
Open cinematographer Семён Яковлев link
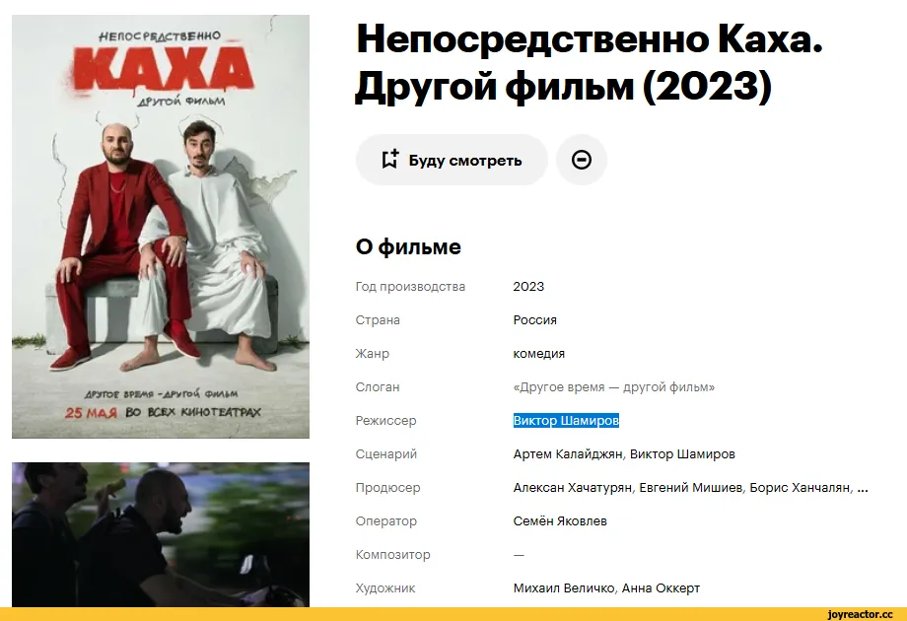click(x=560, y=521)
